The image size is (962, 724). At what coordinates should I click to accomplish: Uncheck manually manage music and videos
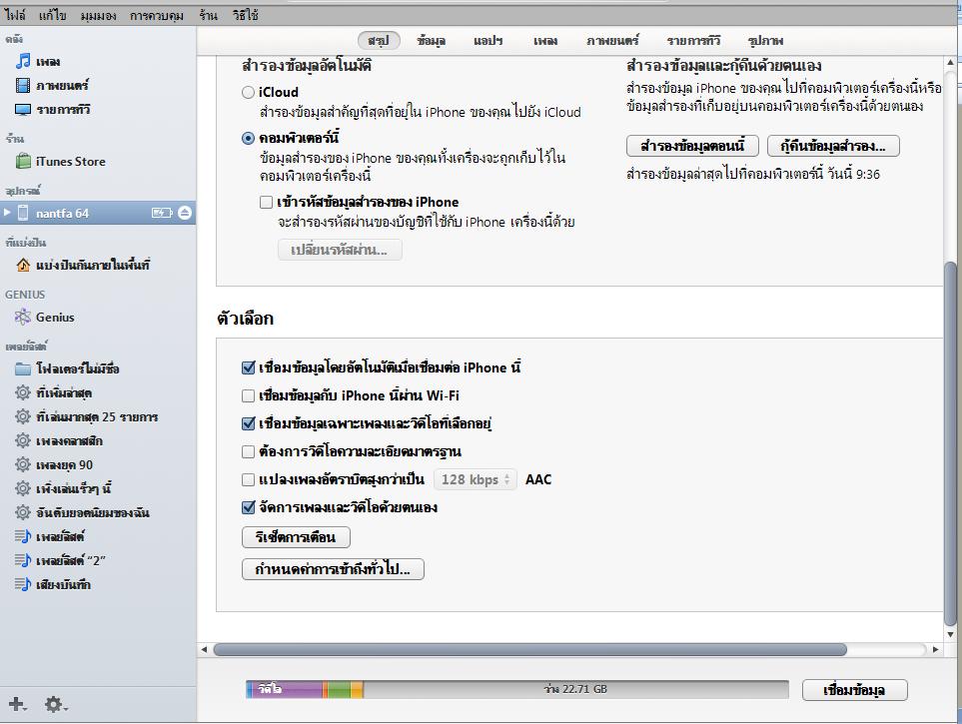(248, 507)
